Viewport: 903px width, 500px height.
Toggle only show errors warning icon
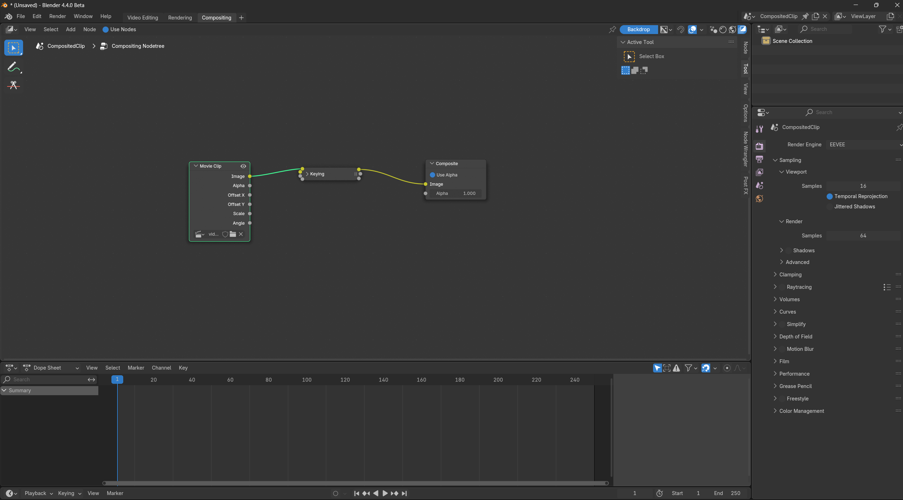pyautogui.click(x=677, y=368)
